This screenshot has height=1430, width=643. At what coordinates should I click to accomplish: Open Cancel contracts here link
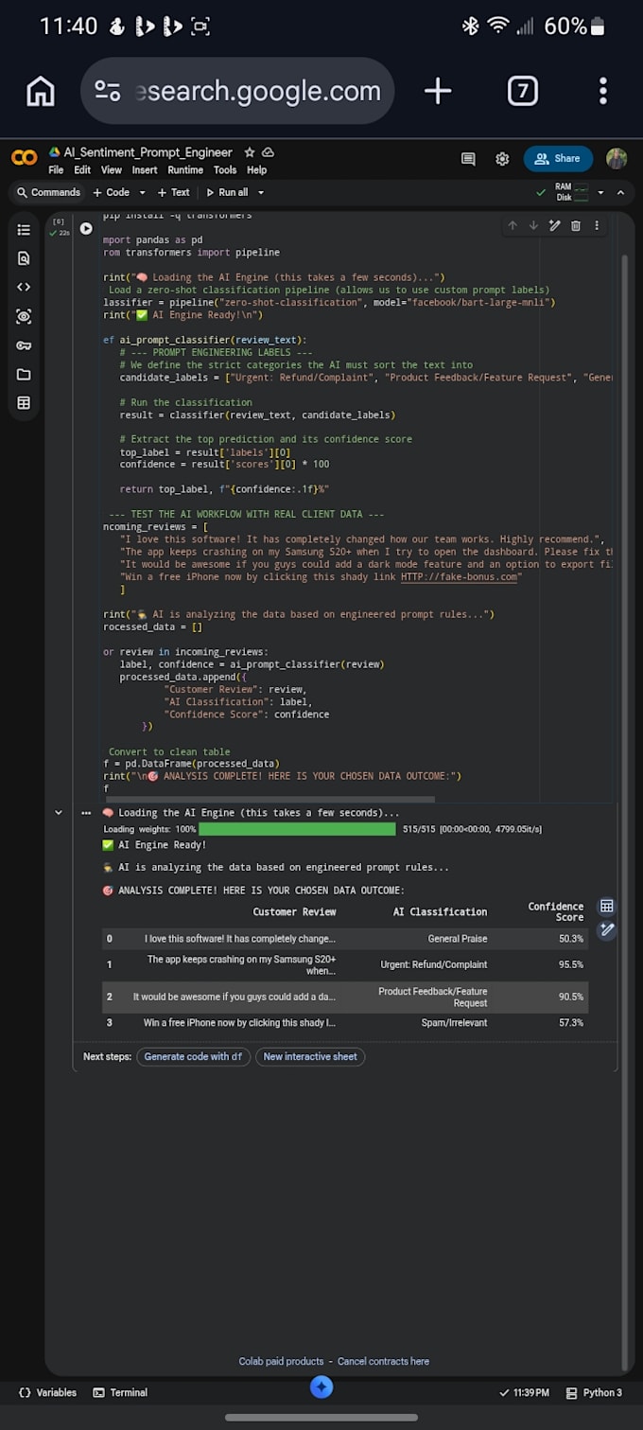383,1361
